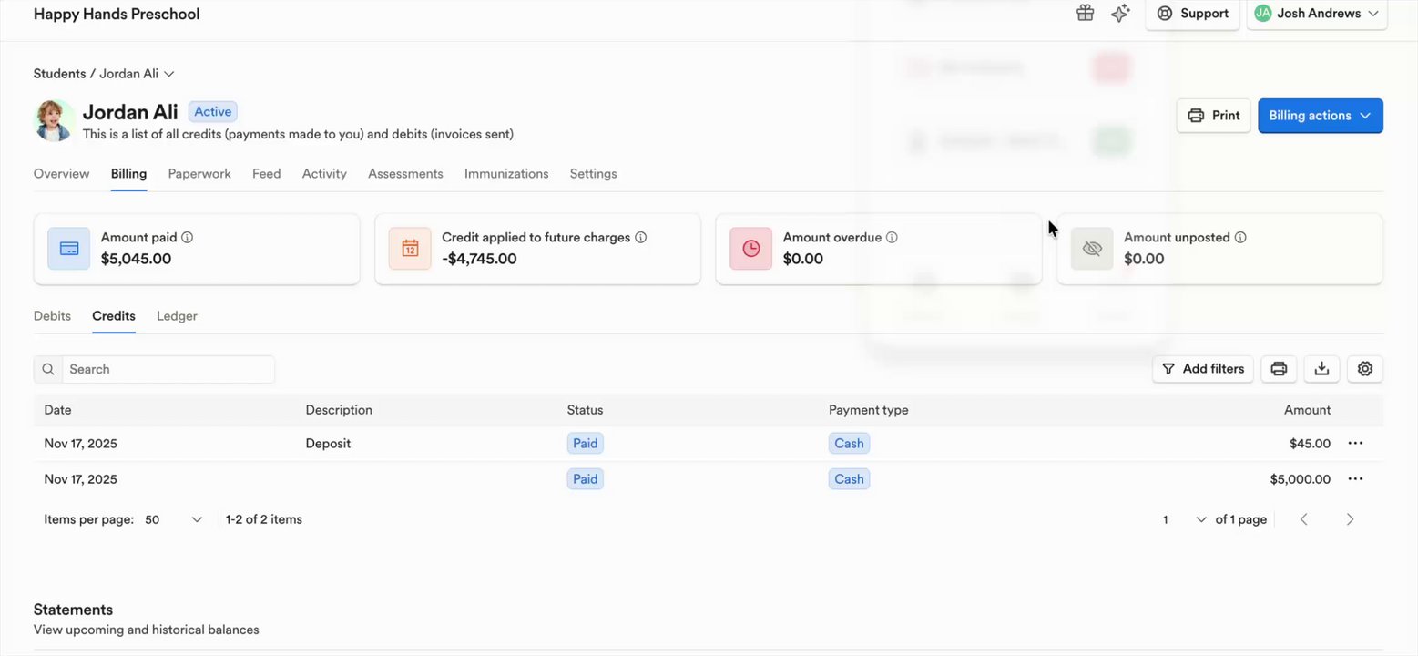Focus the Search input field
The width and height of the screenshot is (1418, 656).
point(167,369)
